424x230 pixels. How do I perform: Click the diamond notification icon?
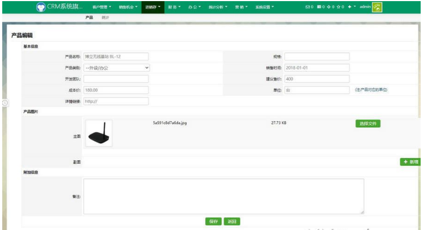coord(329,7)
